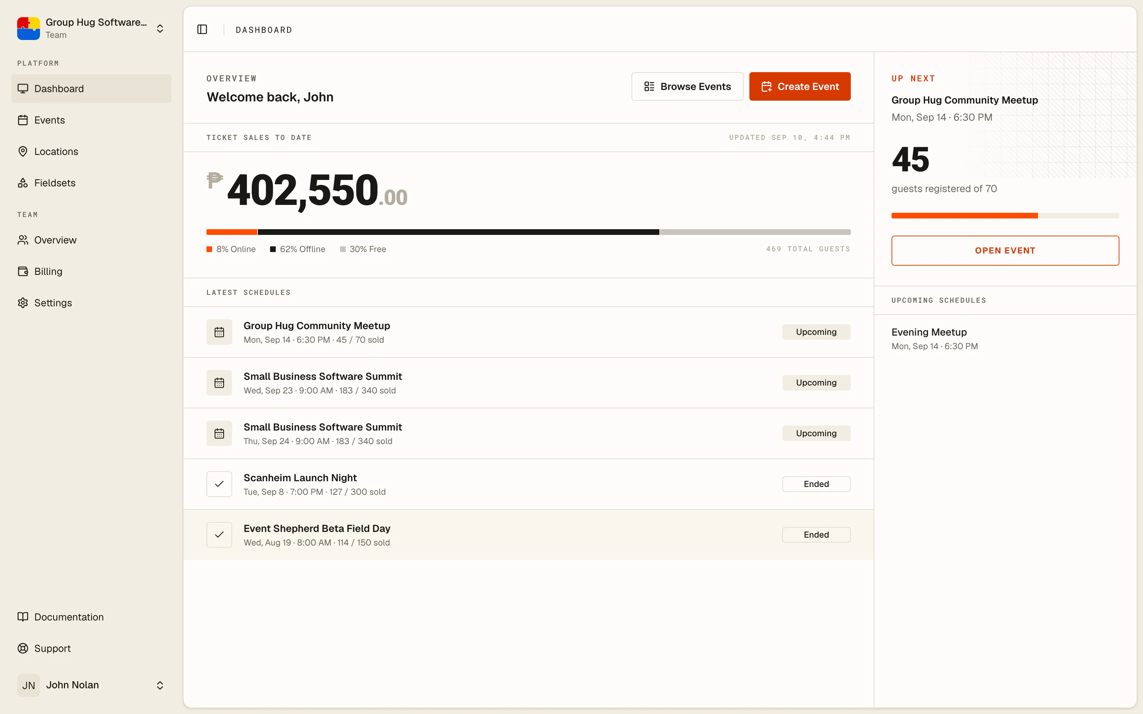Toggle the sidebar panel icon
Screen dimensions: 1143x714
202,29
